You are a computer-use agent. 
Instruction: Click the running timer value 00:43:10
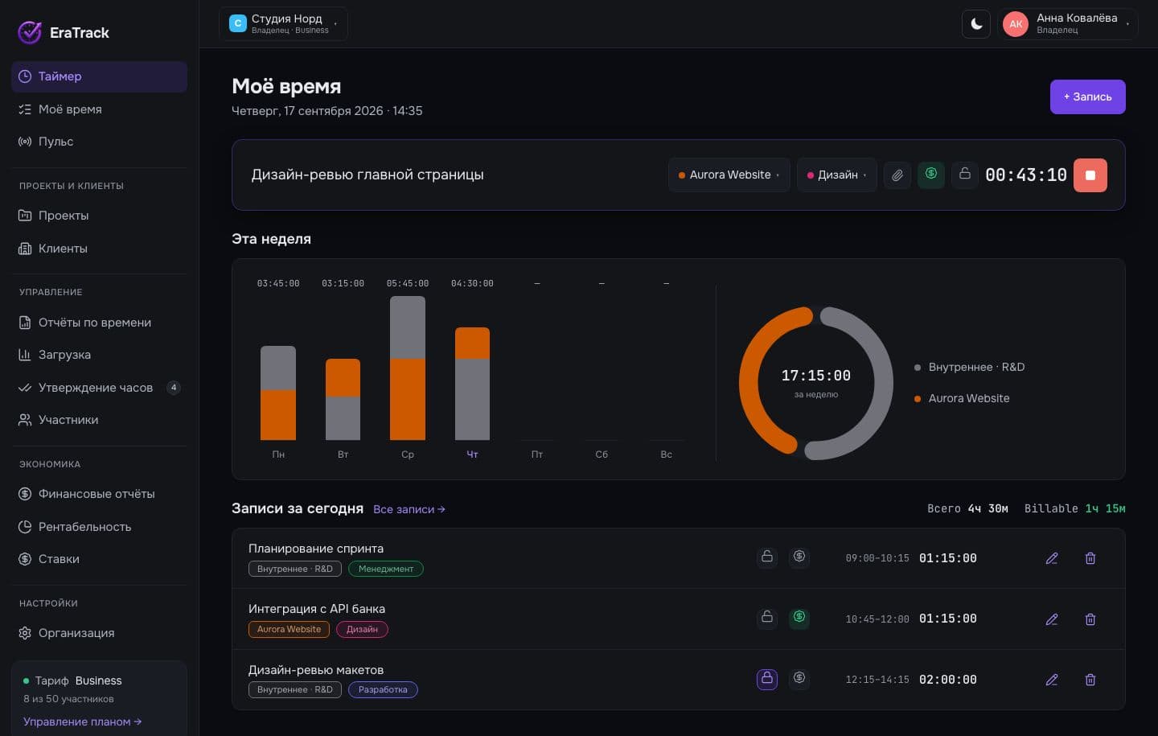[1026, 175]
